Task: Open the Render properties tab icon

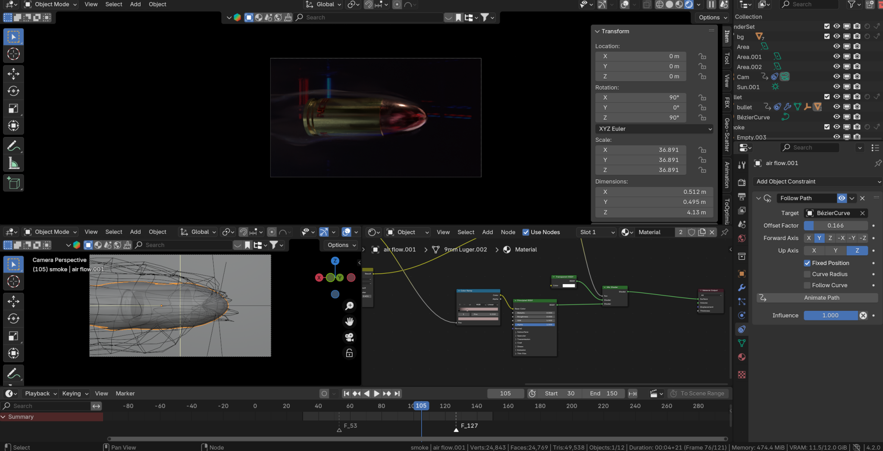Action: point(742,182)
